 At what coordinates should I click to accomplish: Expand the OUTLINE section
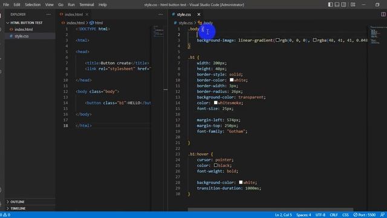[x=18, y=202]
